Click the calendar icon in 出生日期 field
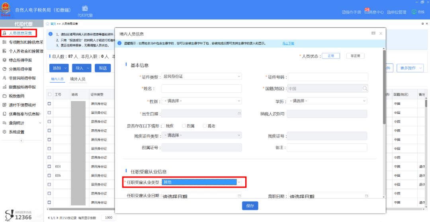The width and height of the screenshot is (430, 222). [239, 113]
